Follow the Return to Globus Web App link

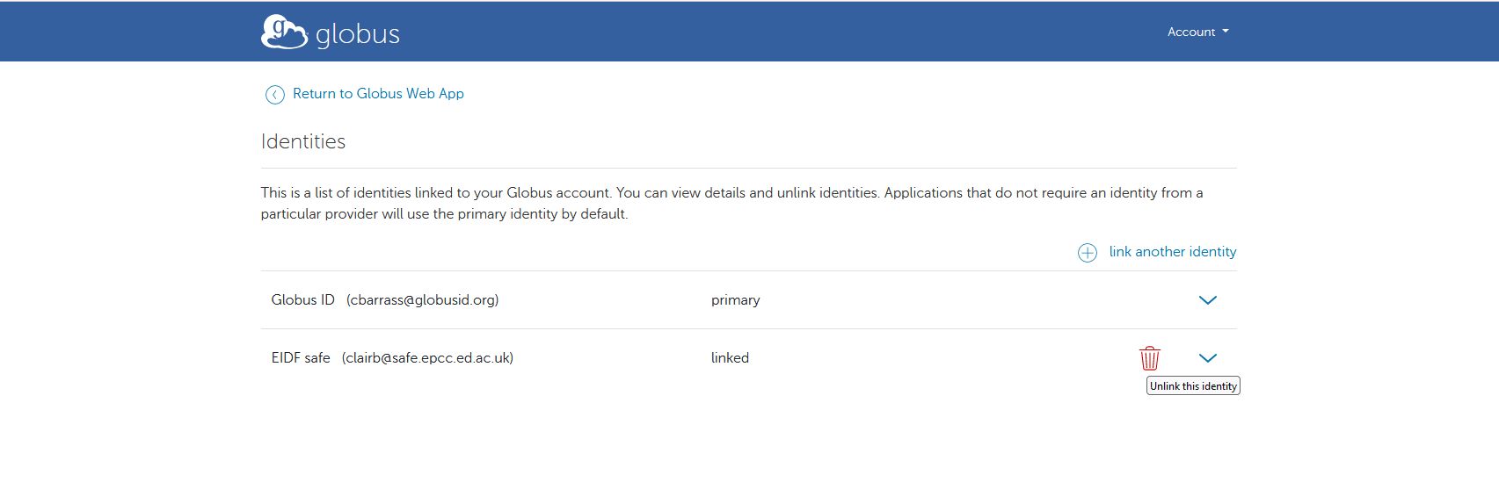378,94
